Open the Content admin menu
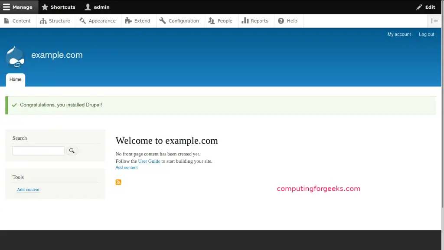The image size is (444, 250). [x=17, y=21]
